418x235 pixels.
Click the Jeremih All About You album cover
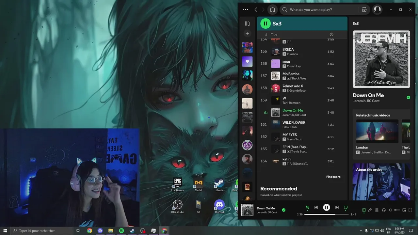coord(381,59)
